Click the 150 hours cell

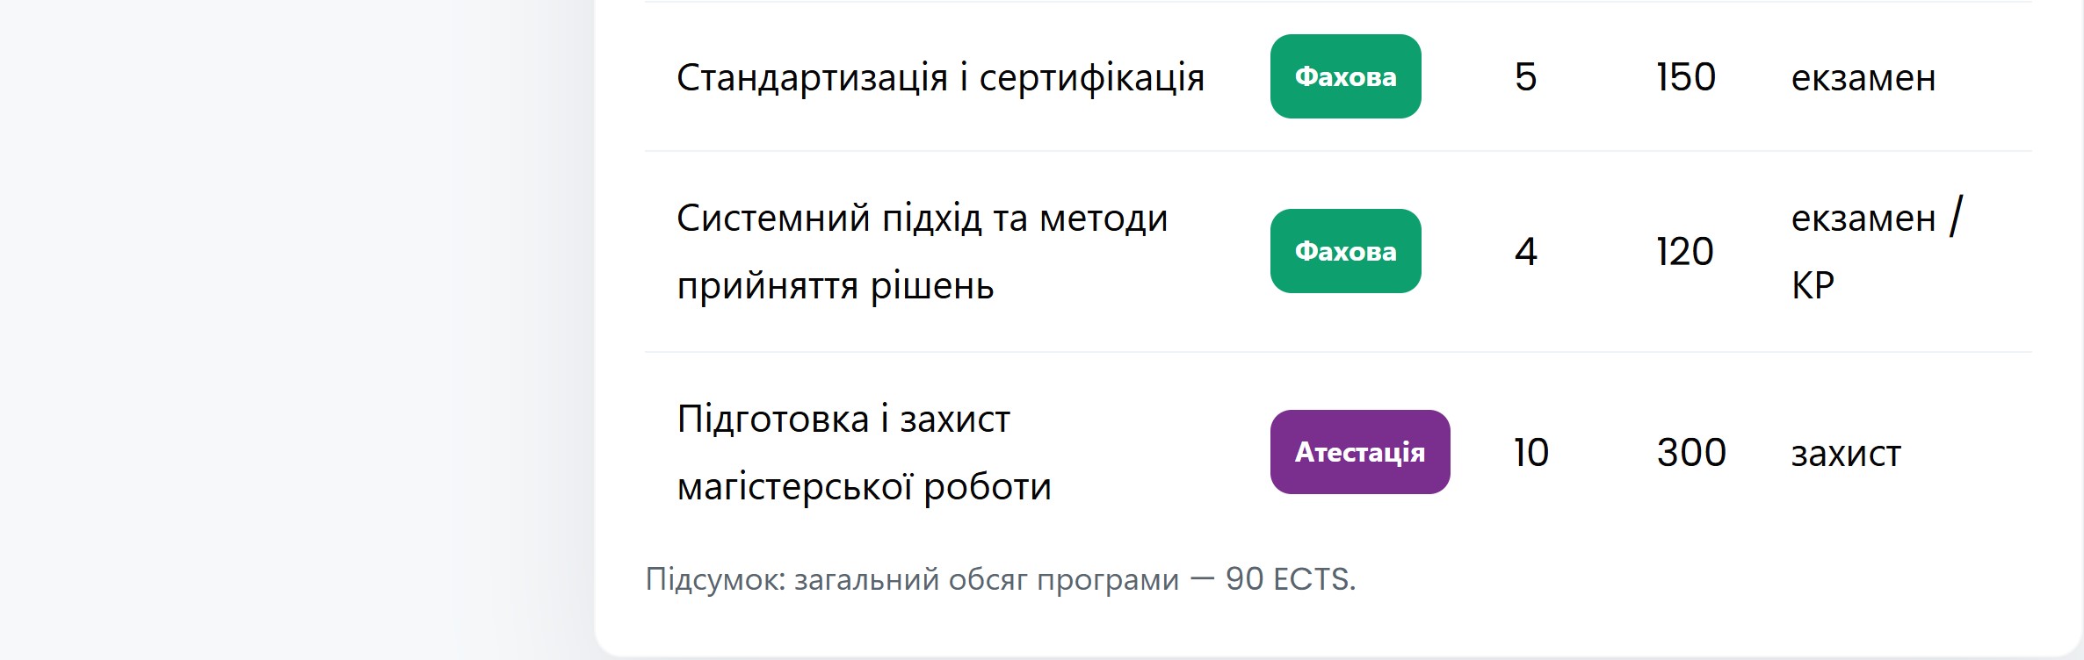(x=1685, y=77)
